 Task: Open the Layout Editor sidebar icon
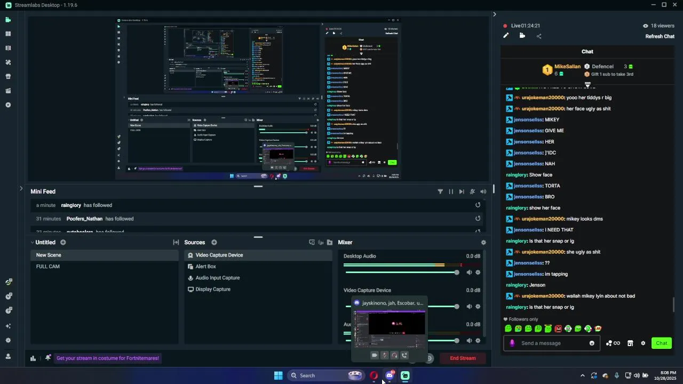(8, 34)
